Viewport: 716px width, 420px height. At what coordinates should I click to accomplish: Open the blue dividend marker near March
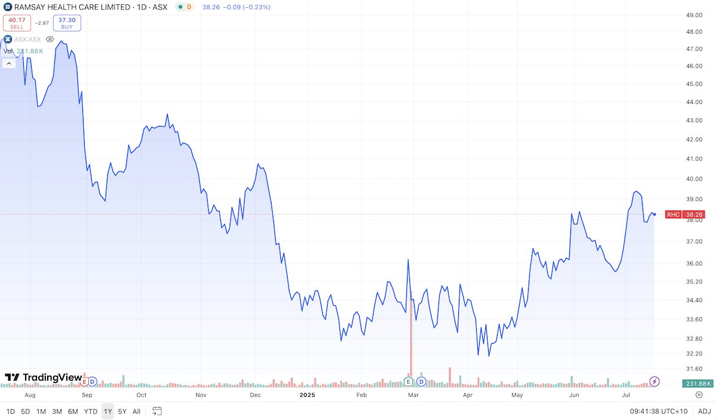pyautogui.click(x=421, y=381)
